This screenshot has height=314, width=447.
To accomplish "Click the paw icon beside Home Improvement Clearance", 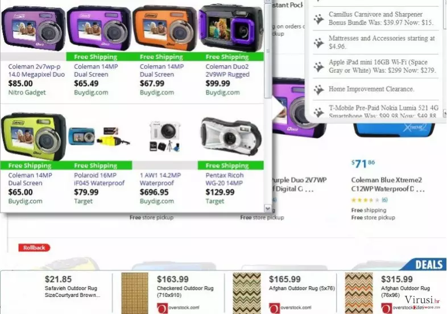I will [319, 89].
